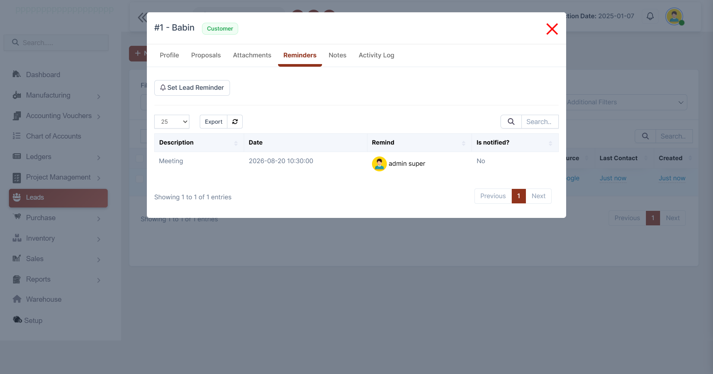Click the Chart of Accounts icon

tap(17, 136)
